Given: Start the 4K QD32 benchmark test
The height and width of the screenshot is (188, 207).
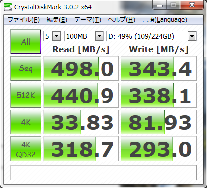Looking at the screenshot, I should click(x=26, y=149).
